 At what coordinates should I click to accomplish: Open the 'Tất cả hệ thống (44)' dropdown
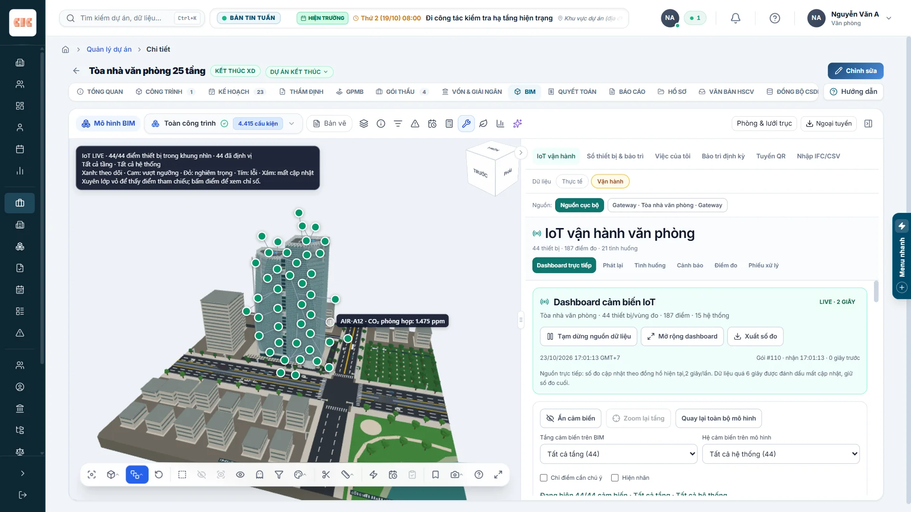click(x=781, y=454)
